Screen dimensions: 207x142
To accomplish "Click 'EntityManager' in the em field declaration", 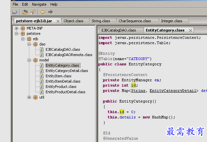I will tap(137, 80).
